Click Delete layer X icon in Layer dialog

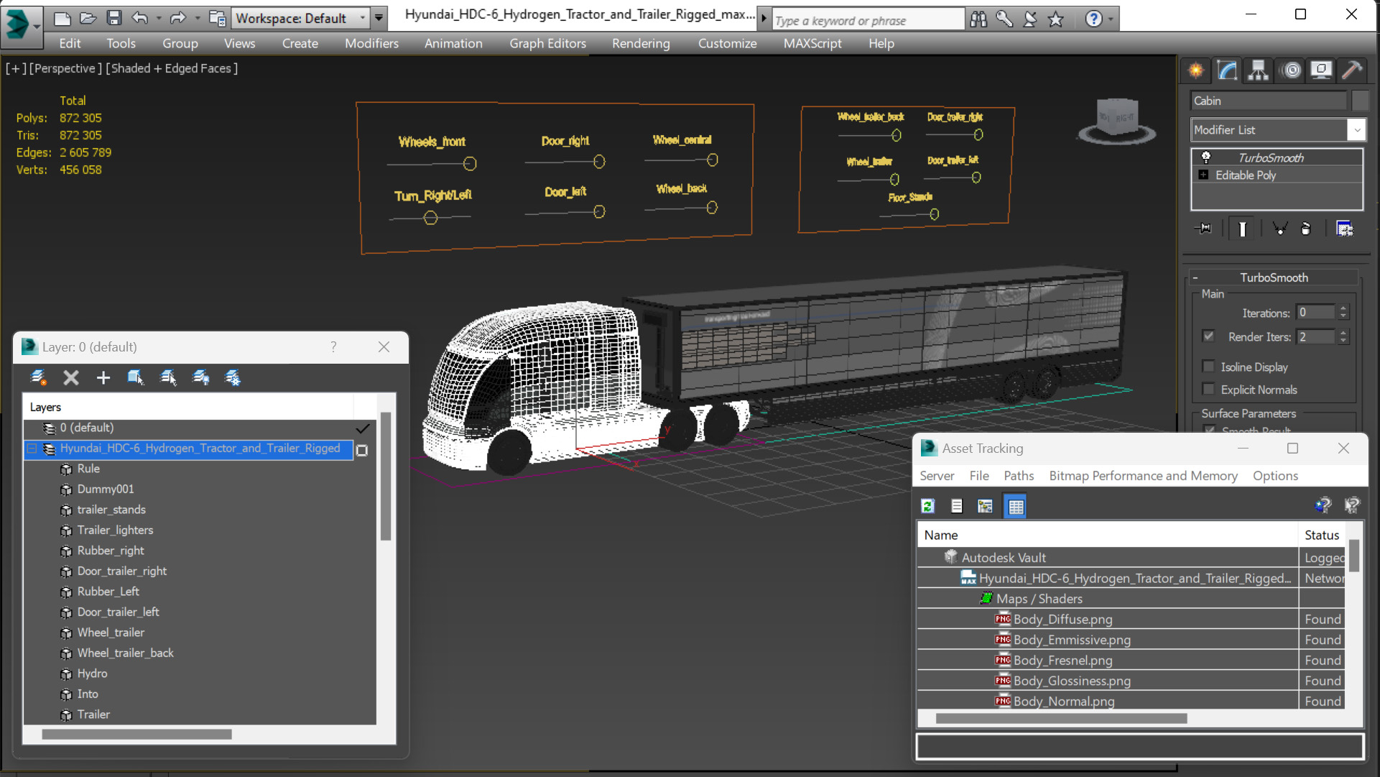pyautogui.click(x=70, y=377)
